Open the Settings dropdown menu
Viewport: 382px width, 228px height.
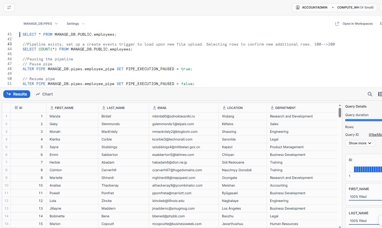[75, 24]
